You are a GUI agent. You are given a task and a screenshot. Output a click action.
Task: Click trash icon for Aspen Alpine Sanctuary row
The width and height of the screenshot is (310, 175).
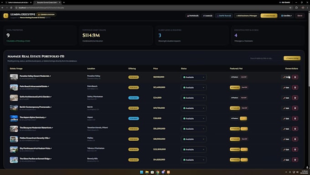tap(295, 118)
